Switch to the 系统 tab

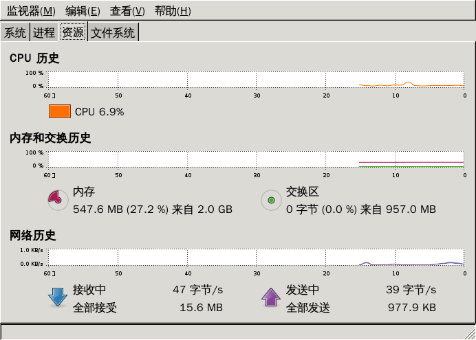[x=15, y=32]
